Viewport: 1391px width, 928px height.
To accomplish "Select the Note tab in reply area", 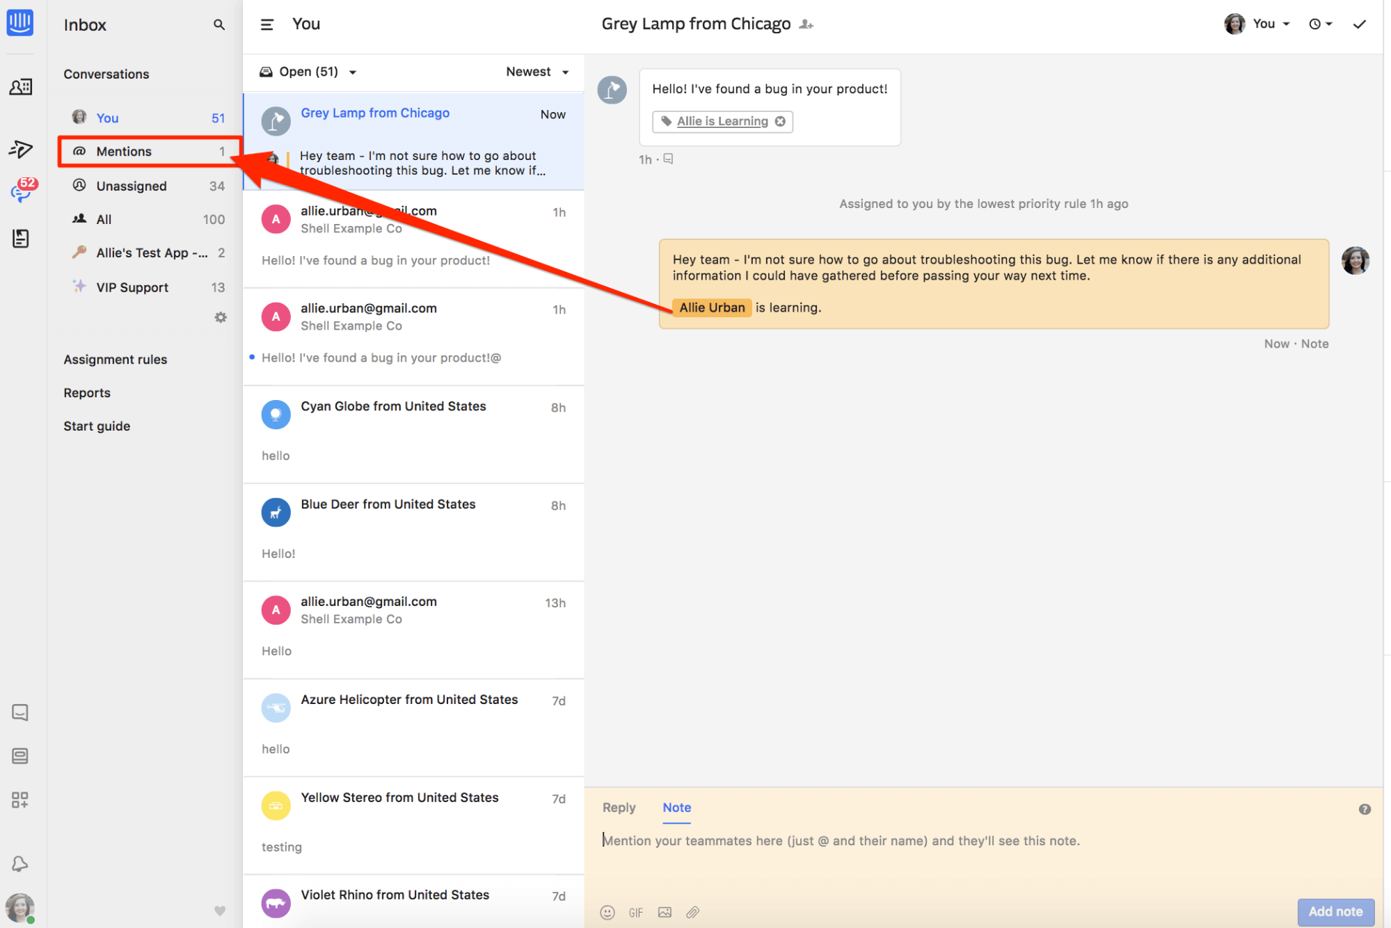I will tap(676, 807).
